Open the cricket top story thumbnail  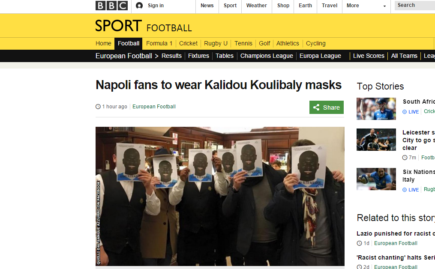click(x=376, y=109)
